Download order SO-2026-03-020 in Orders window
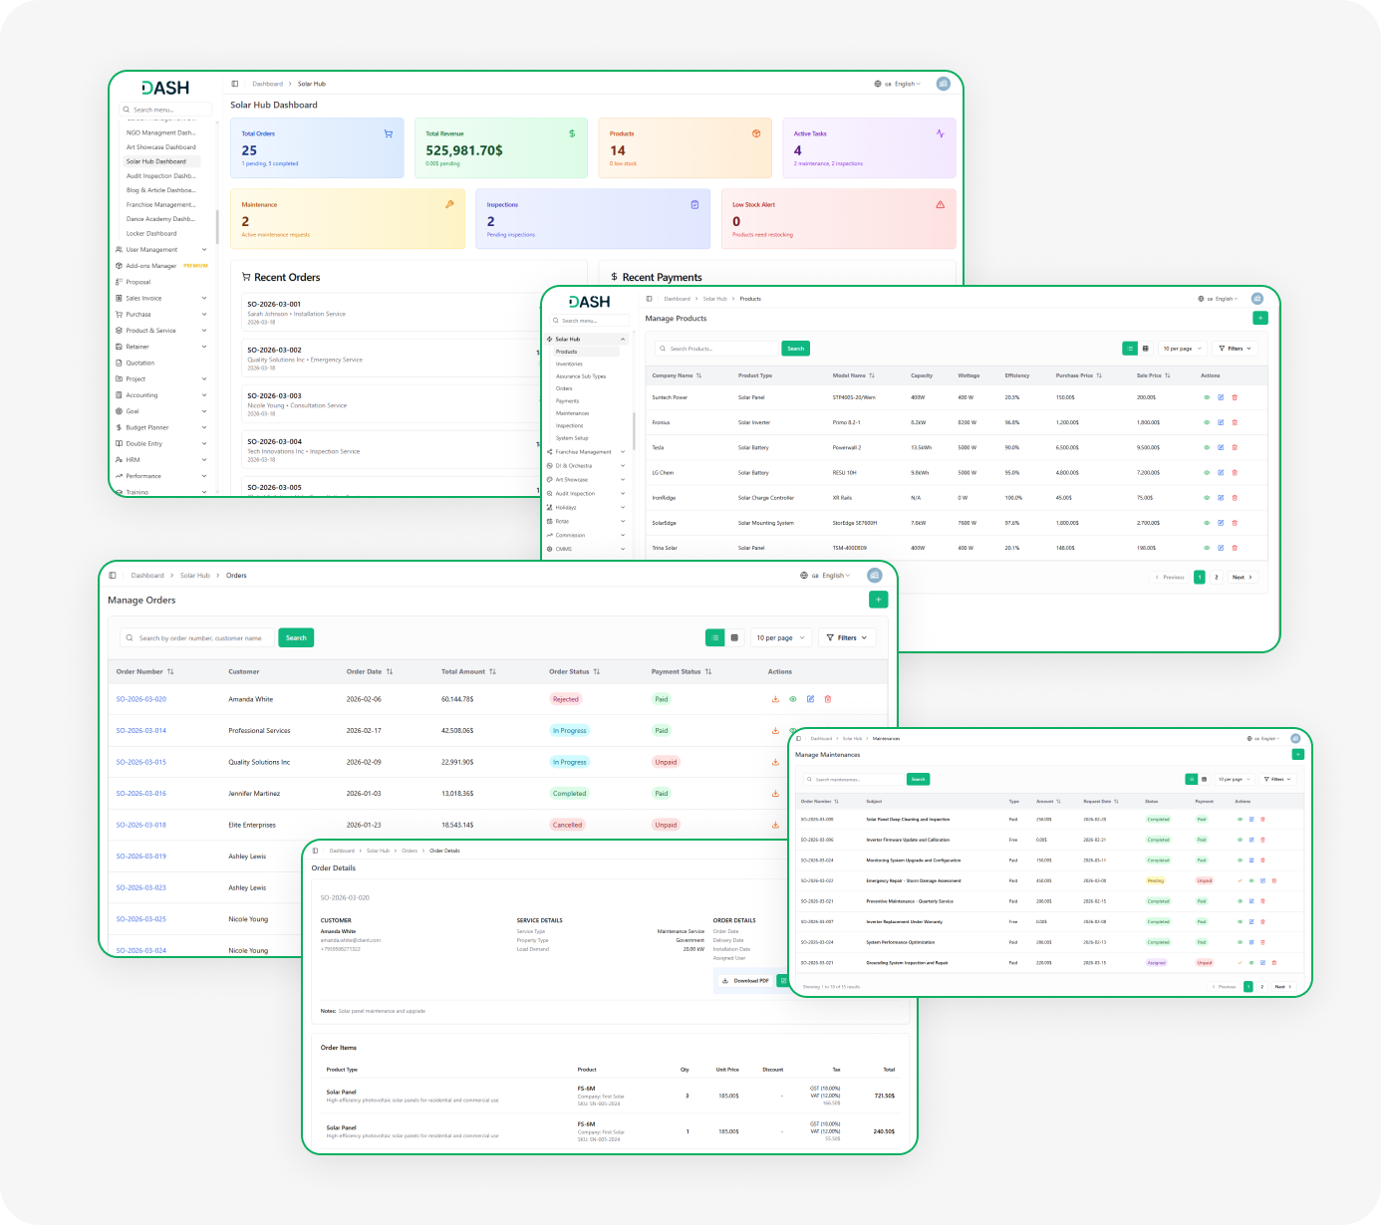1381x1225 pixels. (x=775, y=699)
